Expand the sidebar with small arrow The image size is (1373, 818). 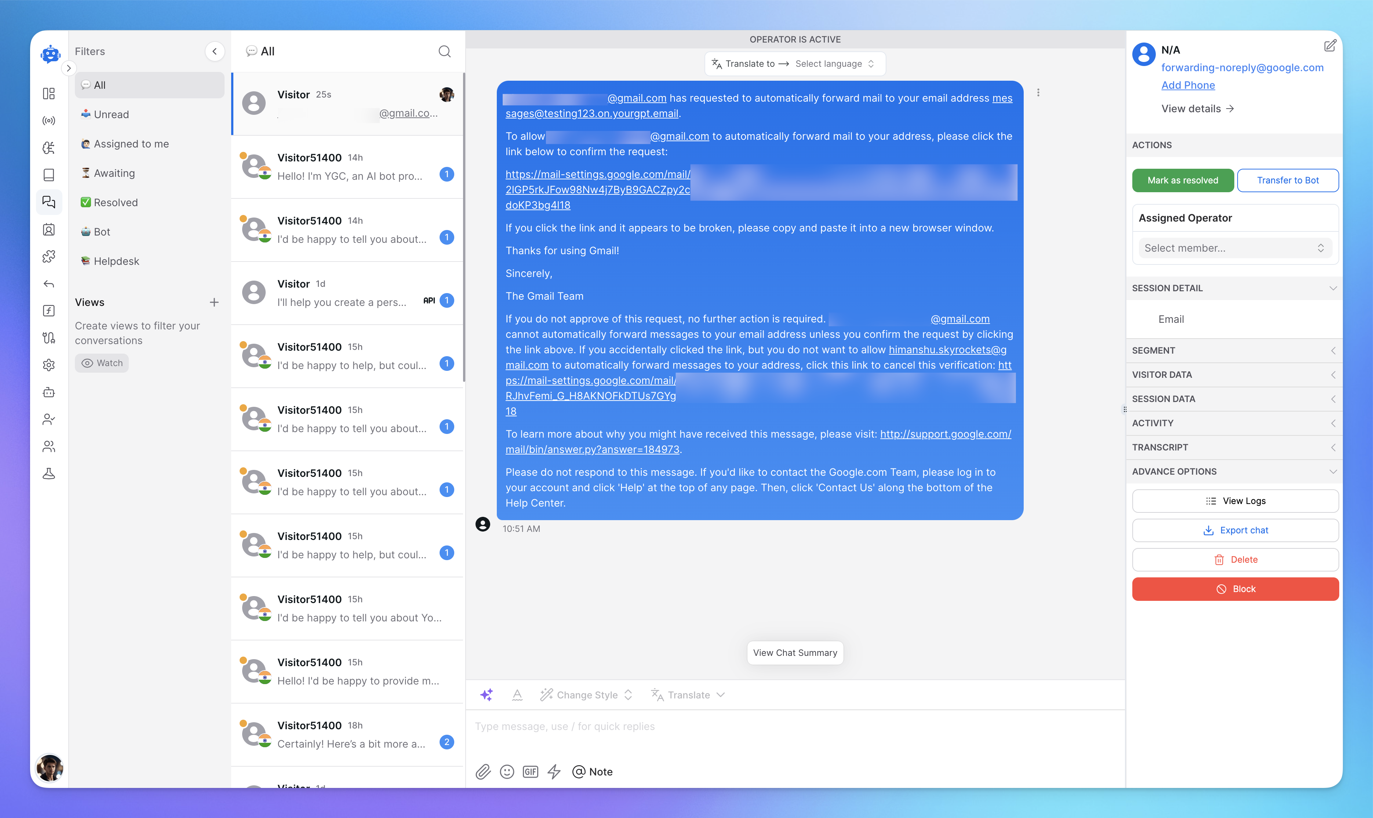tap(68, 68)
